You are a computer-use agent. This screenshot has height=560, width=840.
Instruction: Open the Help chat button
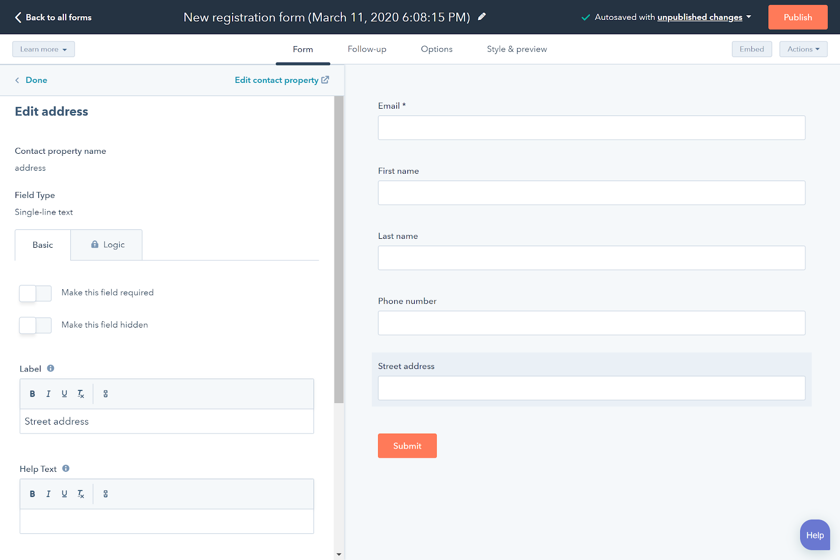pos(815,535)
